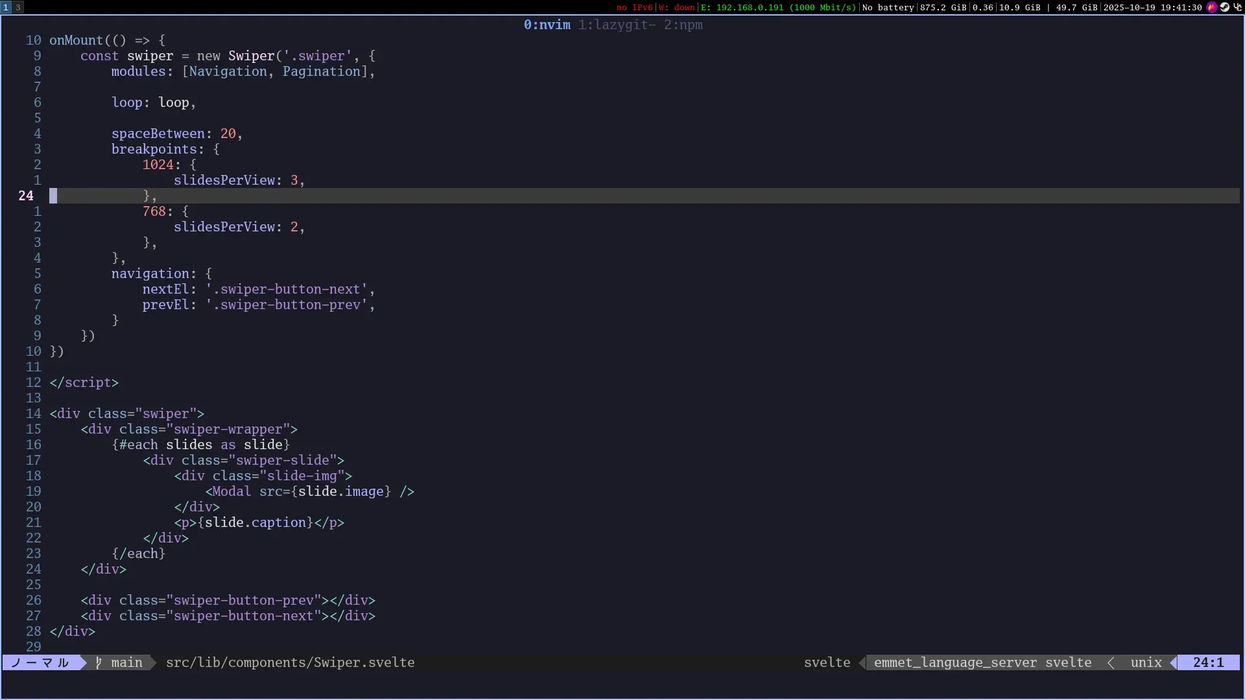Viewport: 1245px width, 700px height.
Task: Click the No battery status indicator
Action: coord(888,7)
